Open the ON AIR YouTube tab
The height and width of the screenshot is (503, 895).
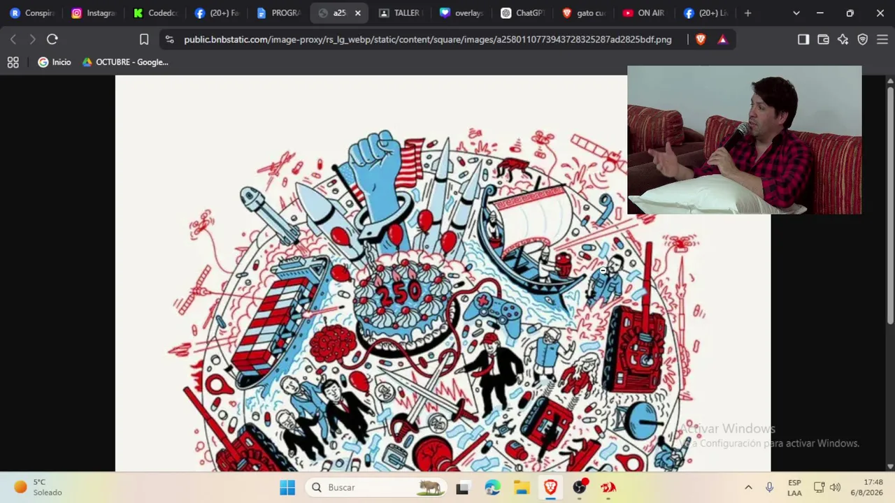[x=645, y=13]
